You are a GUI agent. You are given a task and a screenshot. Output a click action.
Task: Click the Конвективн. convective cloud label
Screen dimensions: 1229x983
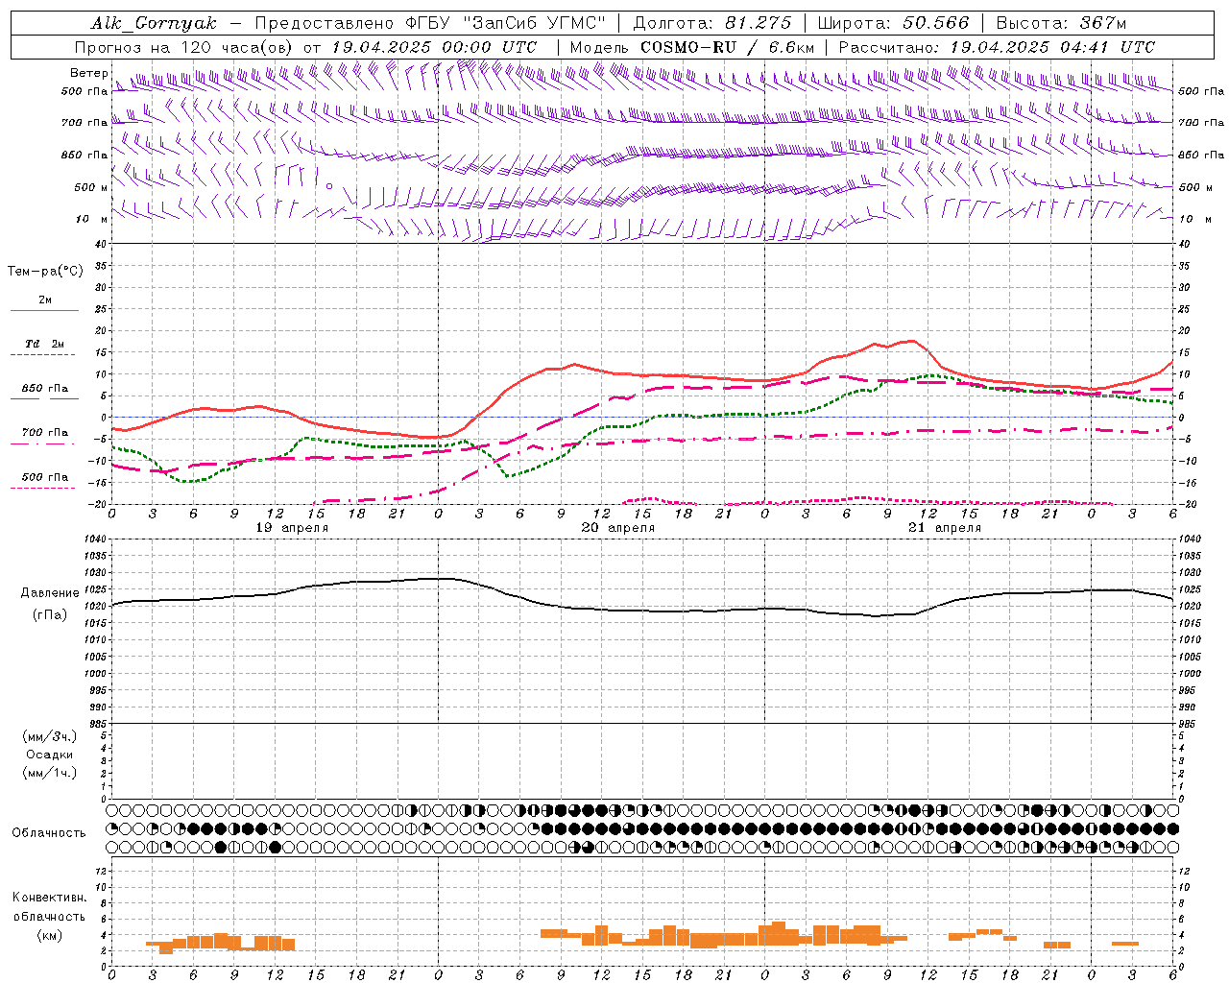click(x=50, y=898)
